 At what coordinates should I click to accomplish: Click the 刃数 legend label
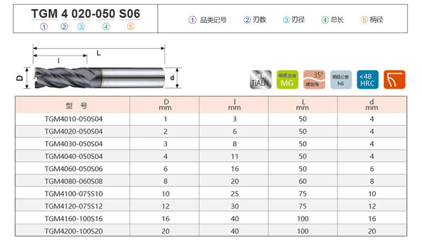[259, 20]
